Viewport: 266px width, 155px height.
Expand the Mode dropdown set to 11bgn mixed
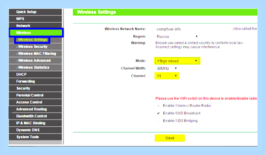point(177,61)
